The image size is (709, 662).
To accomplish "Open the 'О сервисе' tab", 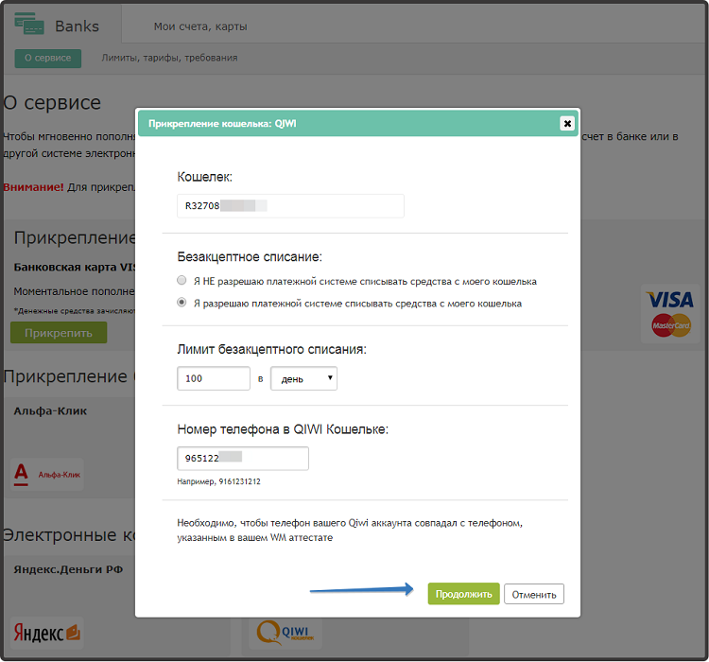I will coord(48,59).
